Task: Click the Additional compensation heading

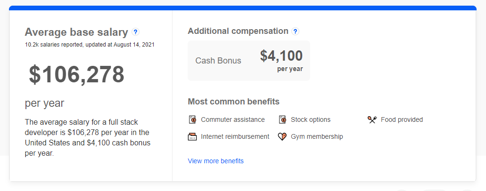Action: [x=238, y=31]
